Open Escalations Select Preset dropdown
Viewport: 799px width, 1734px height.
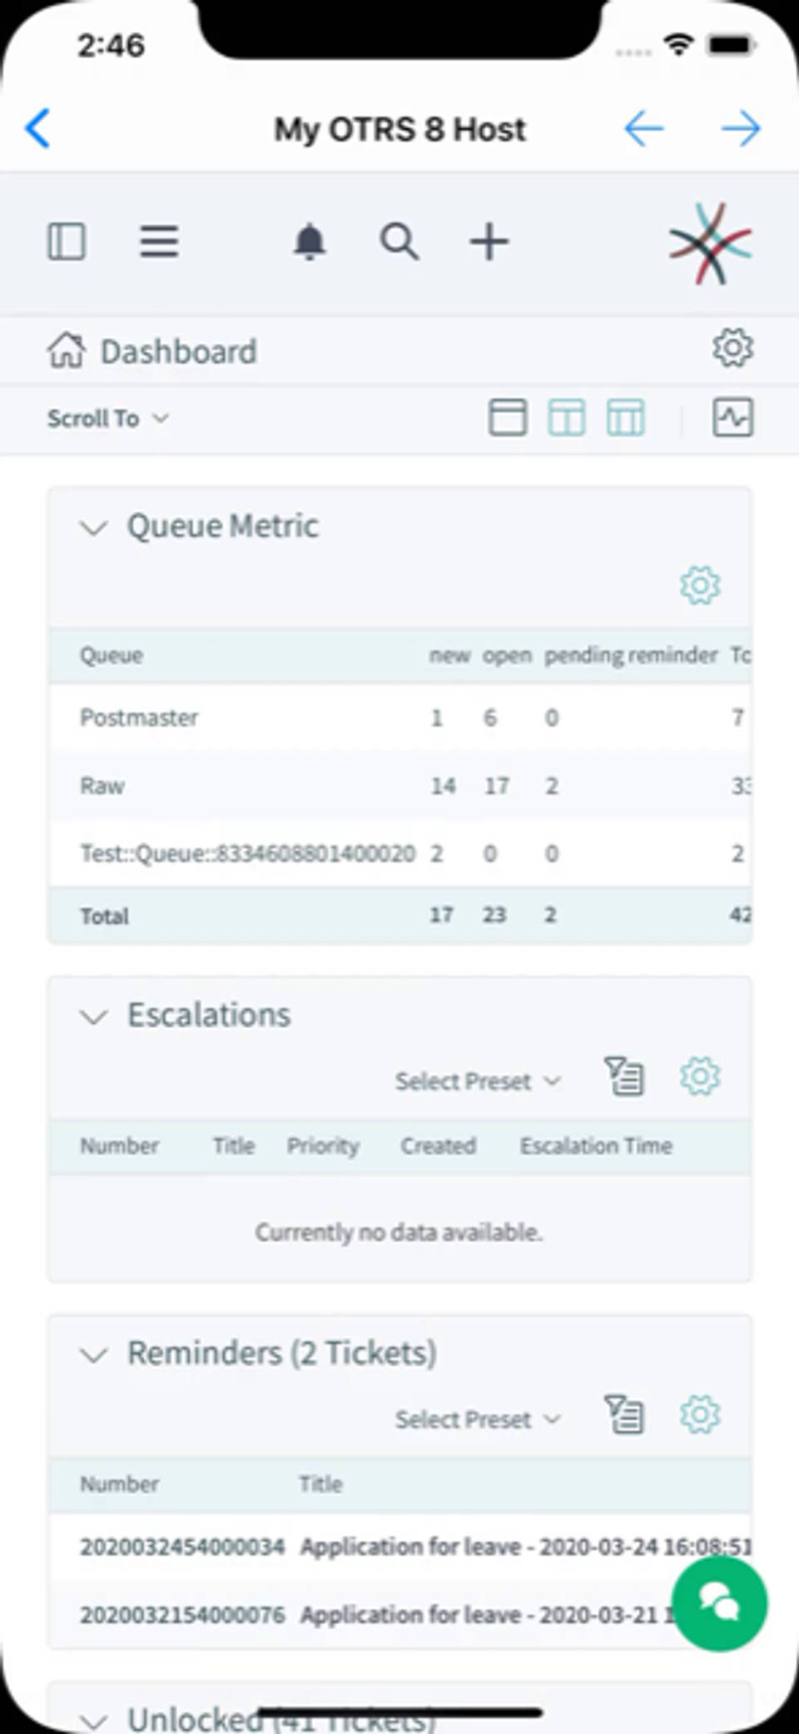pos(477,1081)
